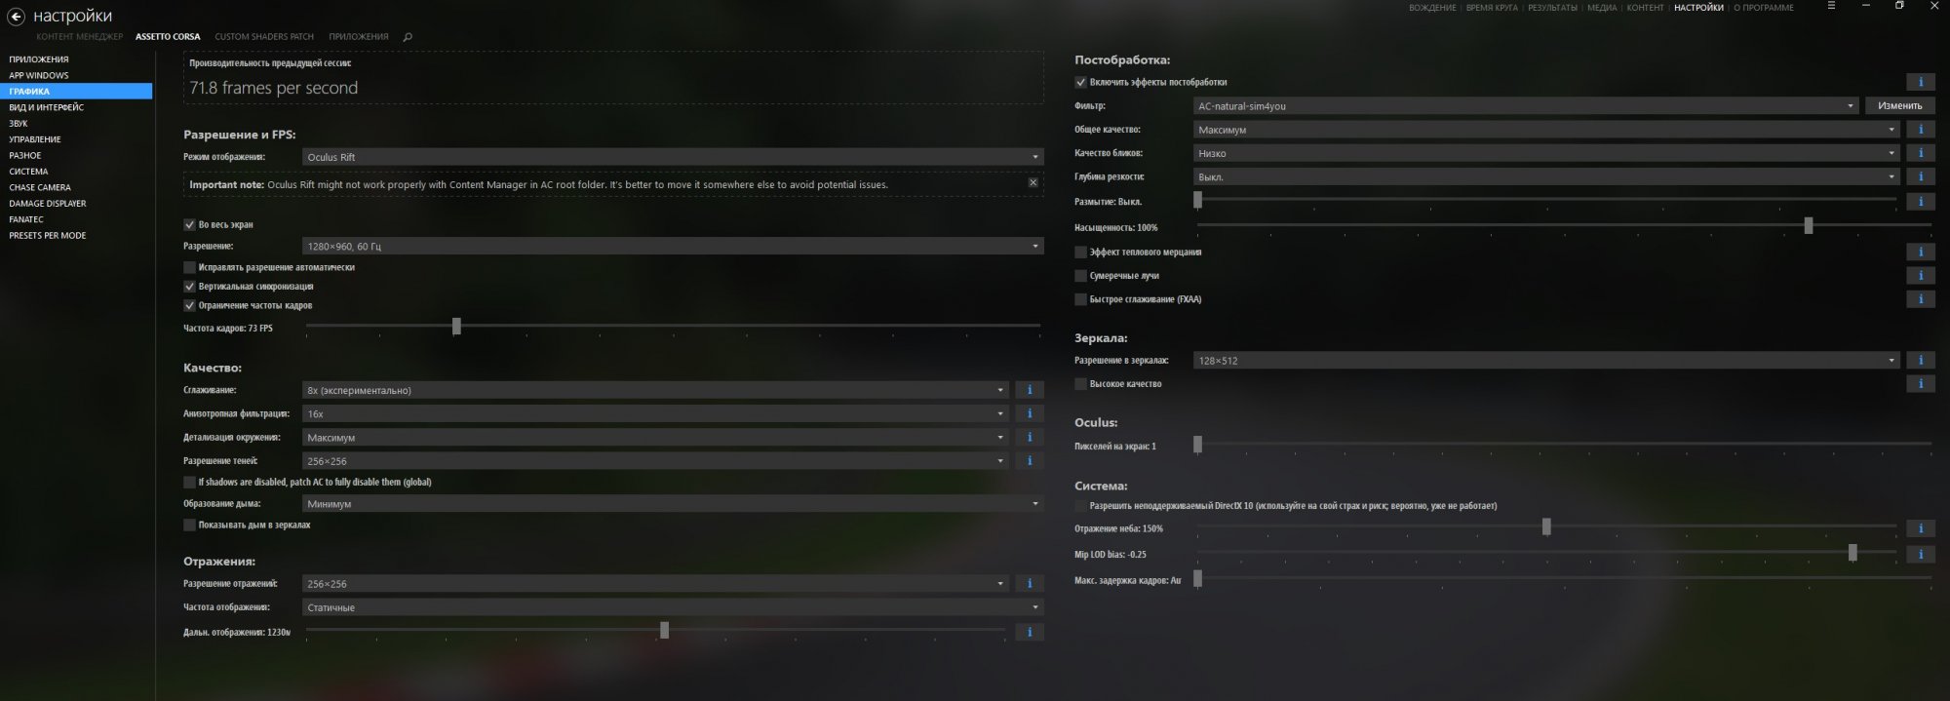This screenshot has width=1950, height=701.
Task: Open Режим отображения dropdown showing Oculus Rift
Action: pos(672,157)
